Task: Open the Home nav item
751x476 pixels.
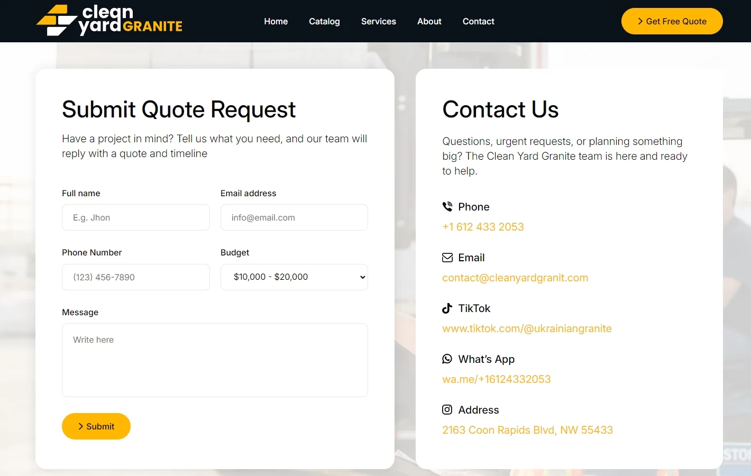Action: click(276, 21)
